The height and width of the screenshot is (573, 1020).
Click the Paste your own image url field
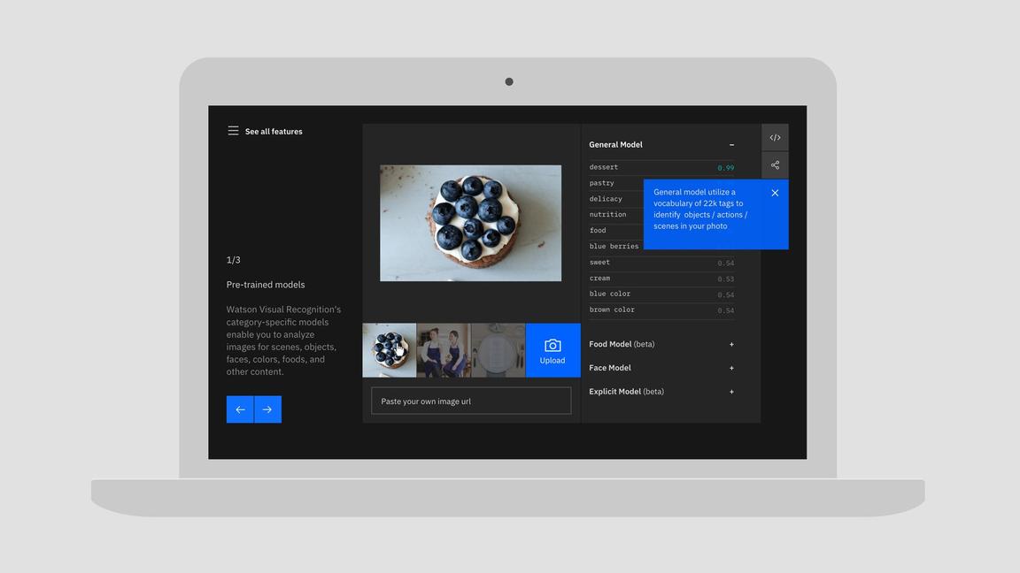[471, 401]
